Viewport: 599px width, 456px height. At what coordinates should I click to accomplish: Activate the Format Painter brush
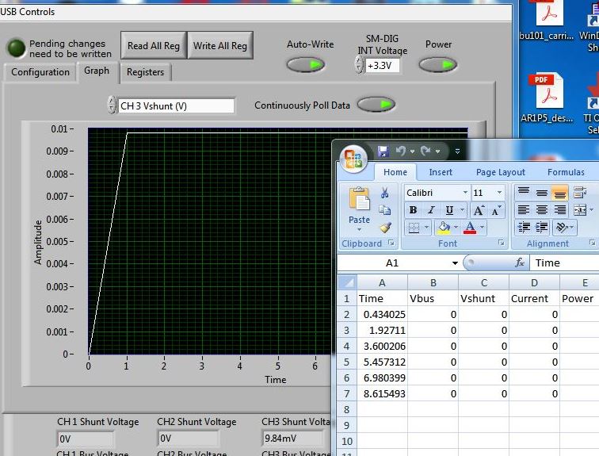pyautogui.click(x=385, y=227)
